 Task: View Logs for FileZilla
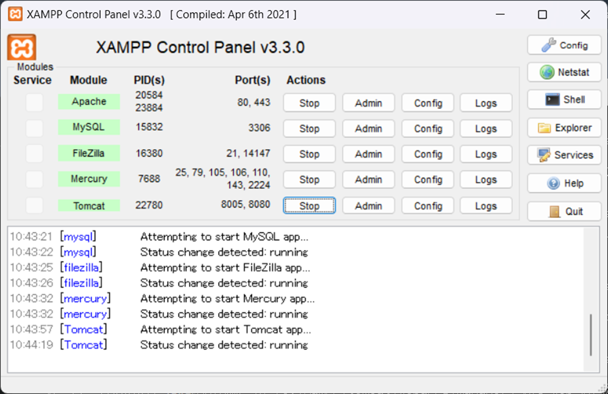[x=486, y=154]
